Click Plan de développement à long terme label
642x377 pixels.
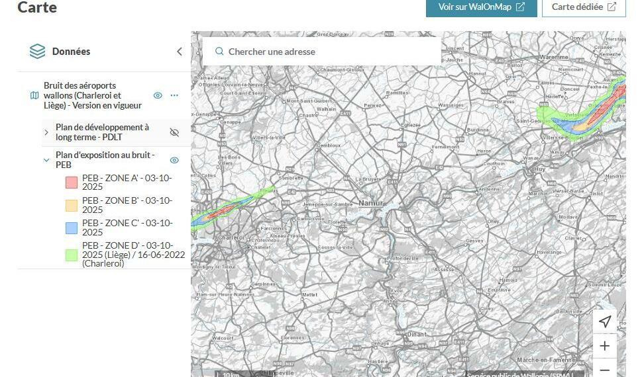[x=102, y=132]
